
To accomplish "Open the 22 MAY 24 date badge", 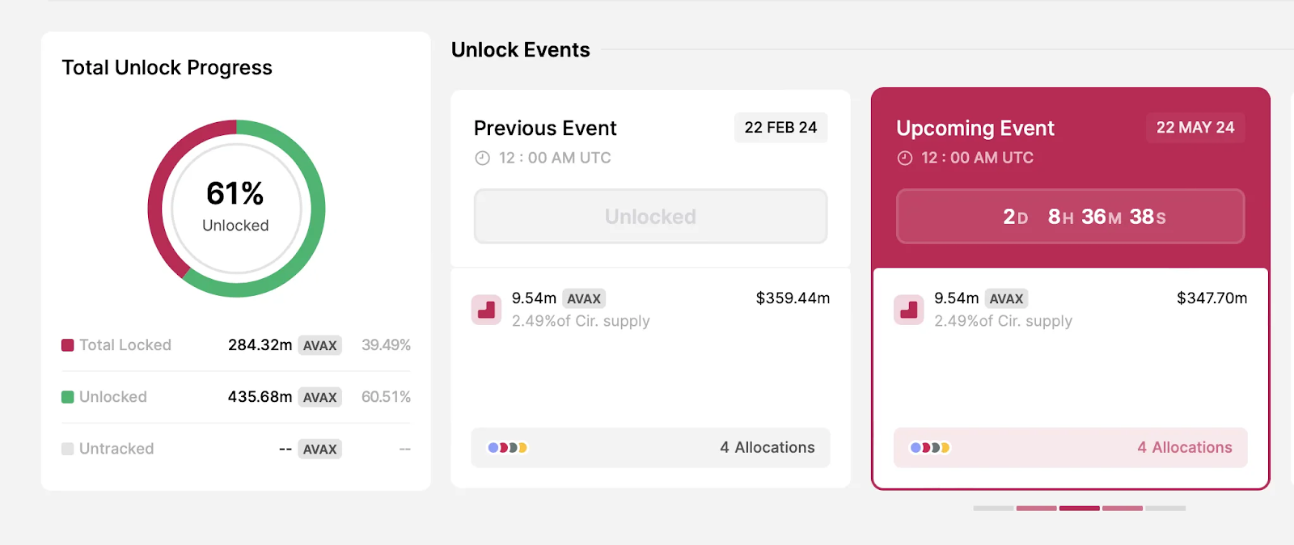I will pos(1195,128).
